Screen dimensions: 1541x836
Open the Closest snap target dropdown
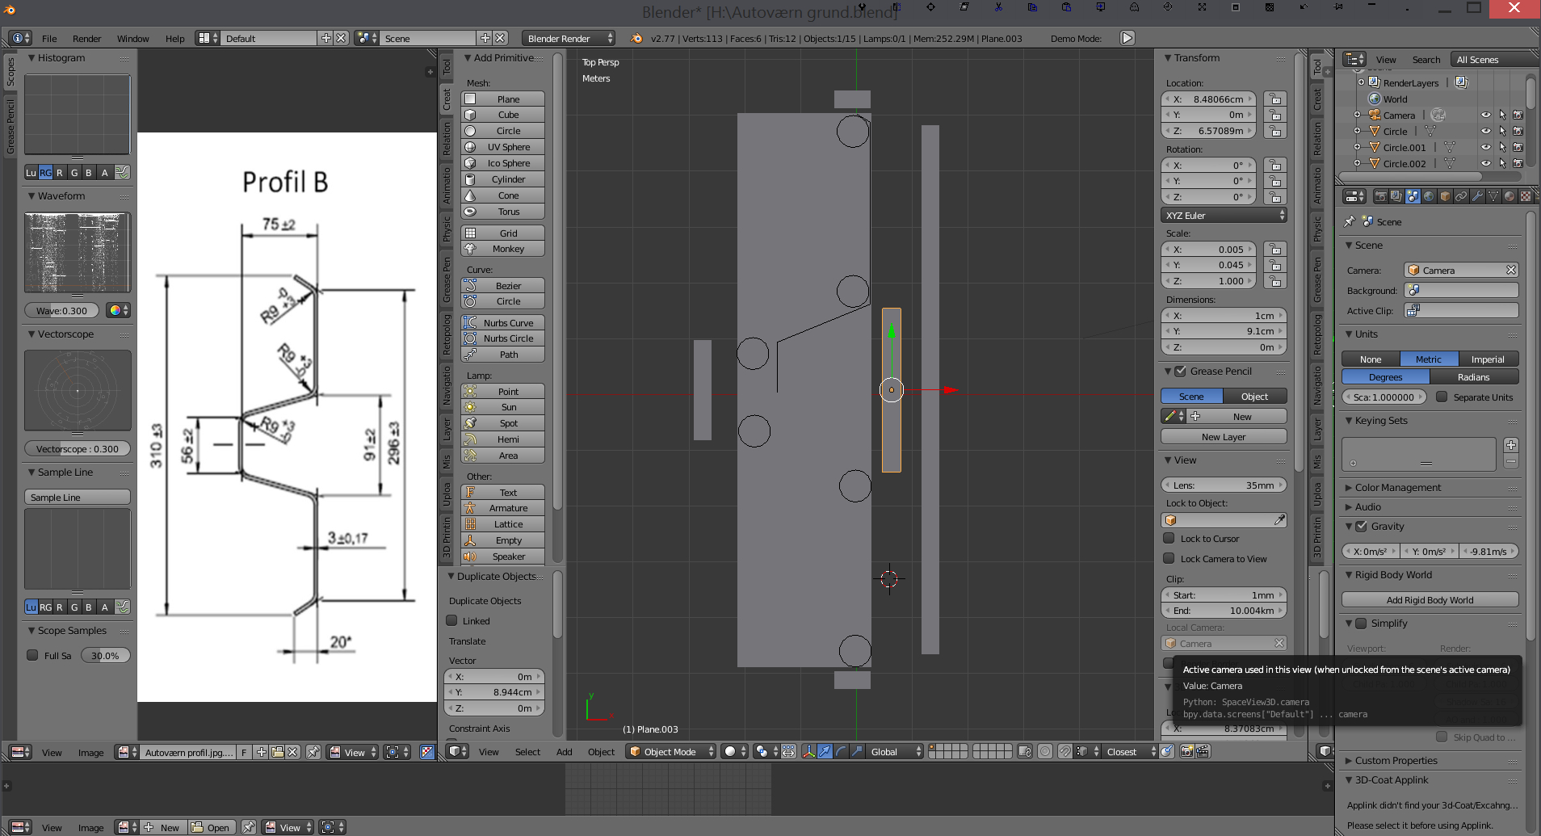click(1130, 751)
